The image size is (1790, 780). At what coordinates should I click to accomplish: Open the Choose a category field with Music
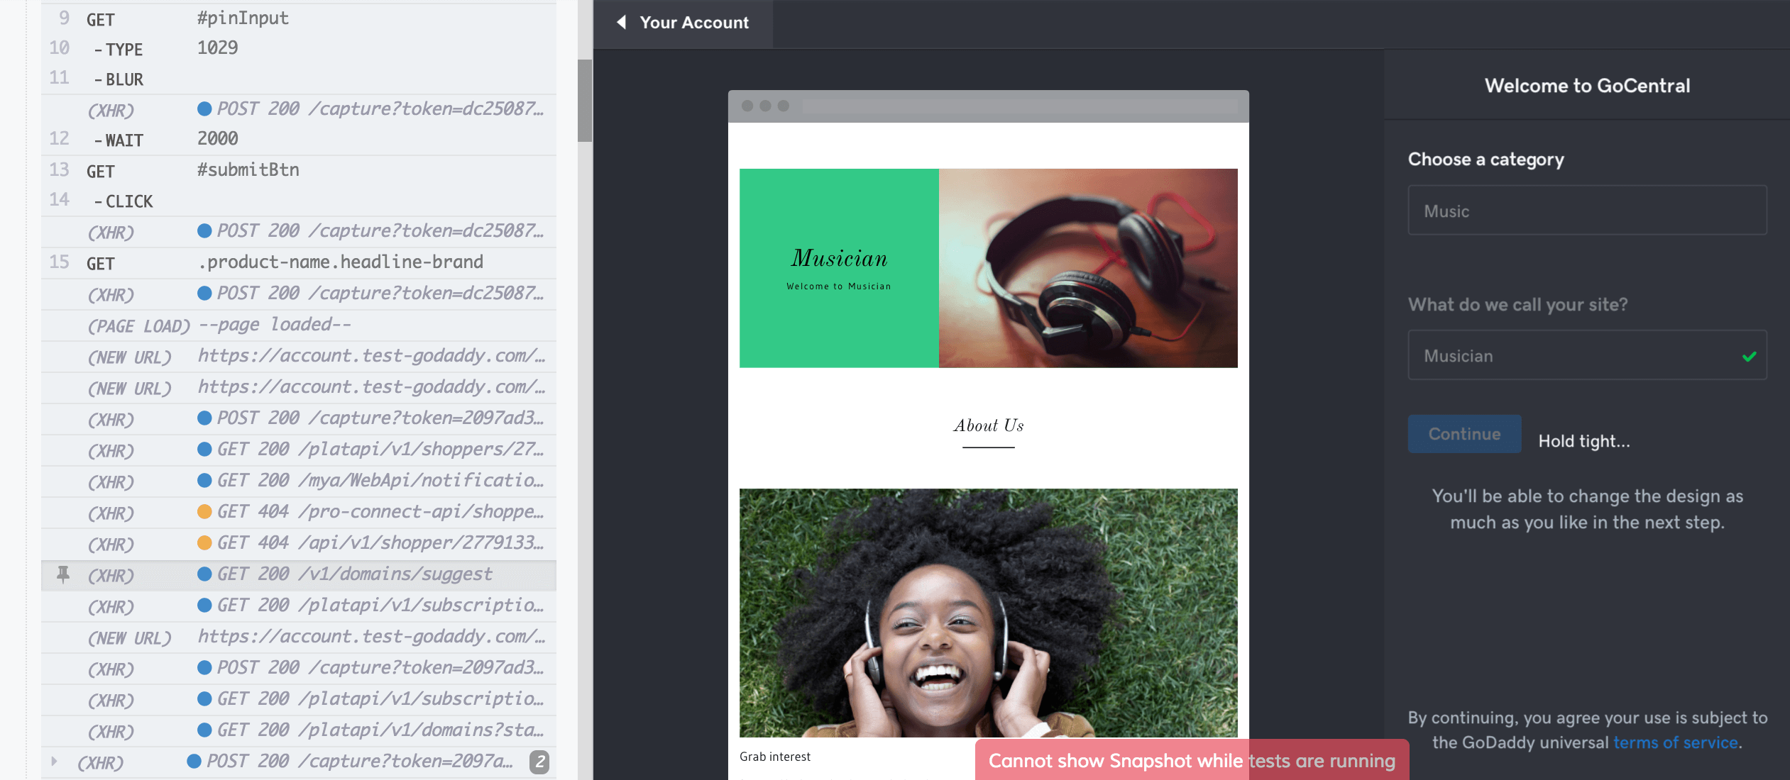1587,211
